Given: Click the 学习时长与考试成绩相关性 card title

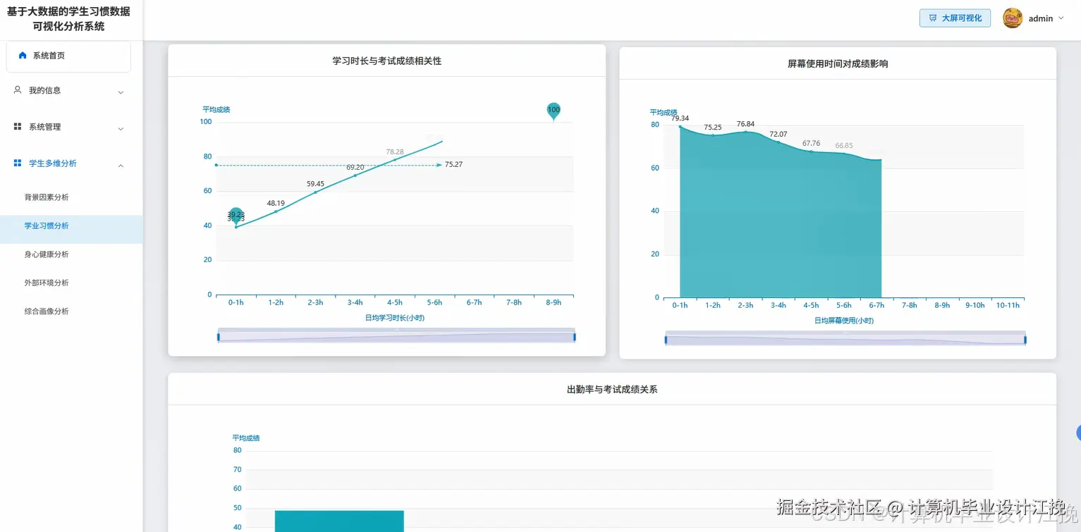Looking at the screenshot, I should (387, 61).
